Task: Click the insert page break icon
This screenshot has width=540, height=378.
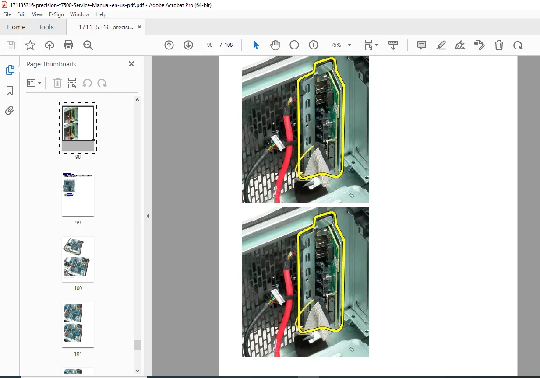Action: [72, 83]
